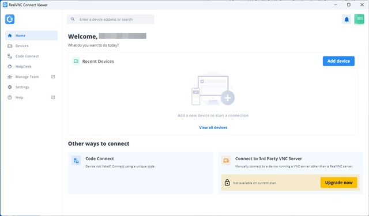The height and width of the screenshot is (216, 369).
Task: Click the add-device illustration with plus
Action: point(213,89)
